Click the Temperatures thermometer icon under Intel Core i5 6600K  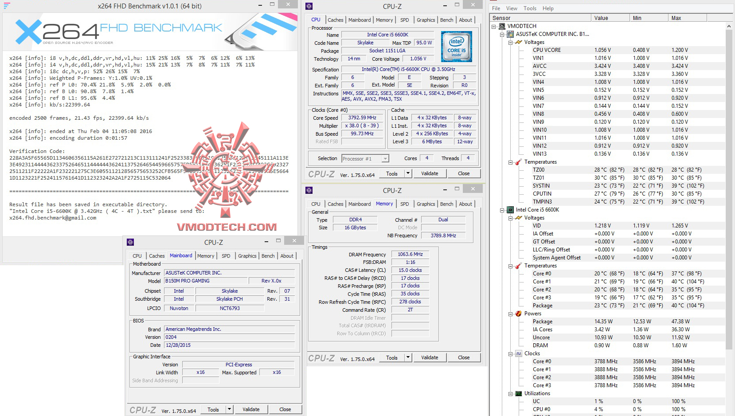click(519, 266)
